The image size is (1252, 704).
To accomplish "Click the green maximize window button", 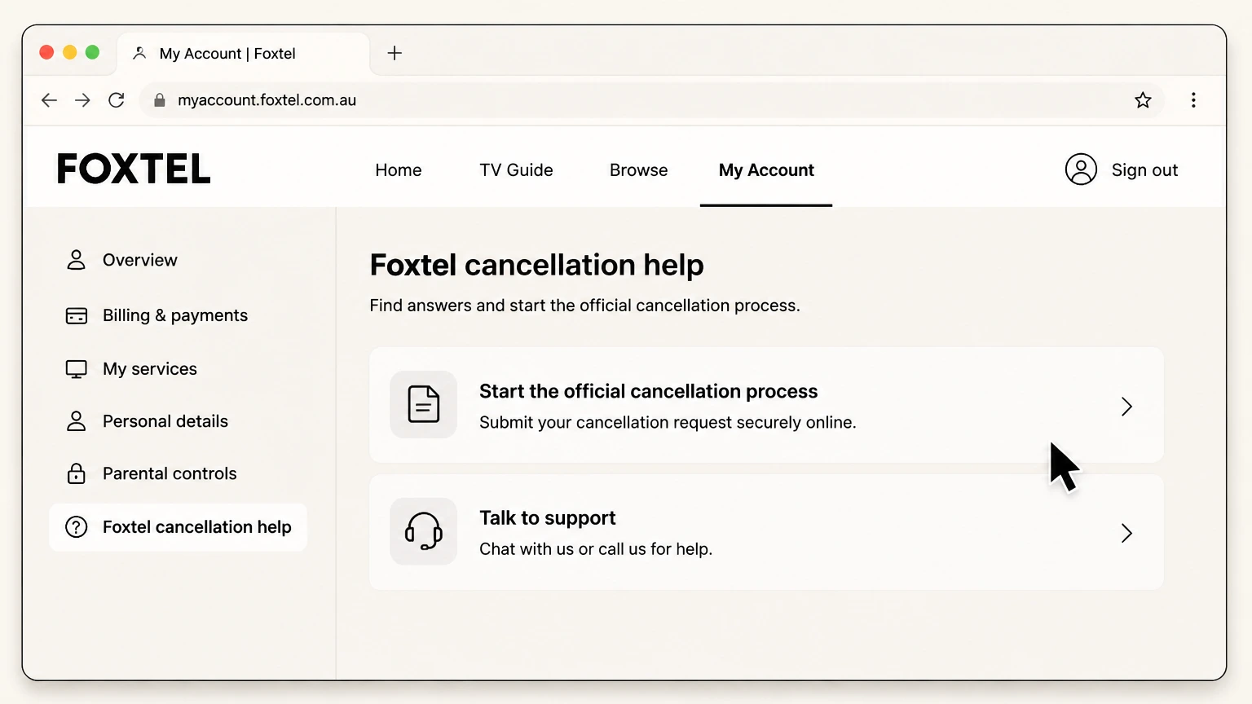I will click(x=92, y=52).
